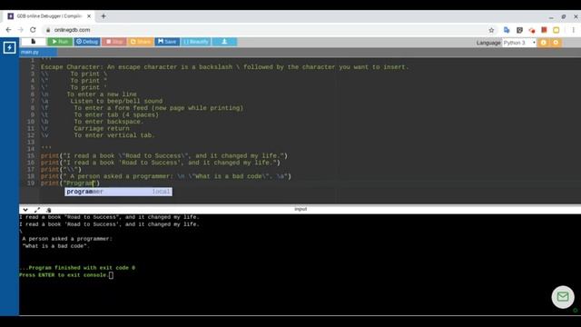Accept the 'programmer' autocomplete suggestion
This screenshot has height=327, width=581.
tap(118, 192)
